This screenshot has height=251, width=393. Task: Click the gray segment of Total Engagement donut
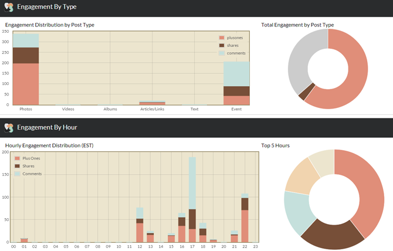(x=301, y=60)
